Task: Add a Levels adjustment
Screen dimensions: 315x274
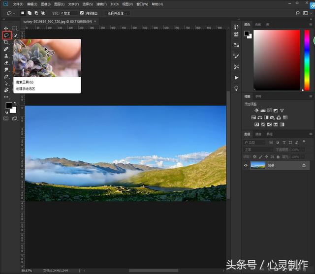Action: click(x=263, y=110)
